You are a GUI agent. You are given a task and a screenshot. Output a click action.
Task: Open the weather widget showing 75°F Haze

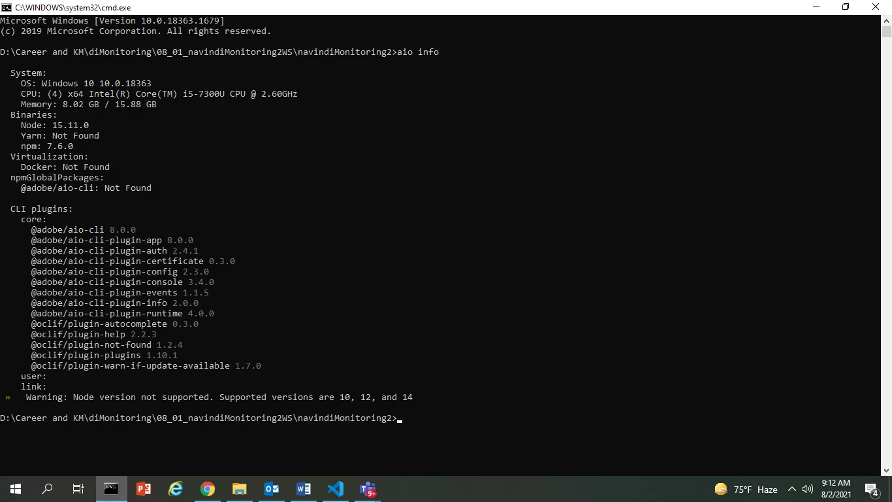coord(746,489)
